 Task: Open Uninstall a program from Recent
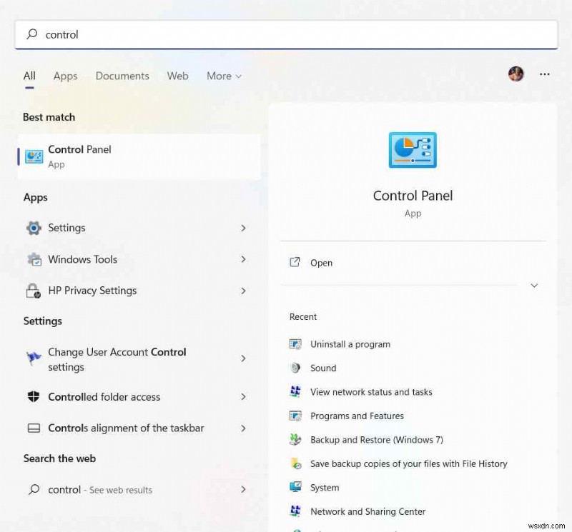(350, 343)
